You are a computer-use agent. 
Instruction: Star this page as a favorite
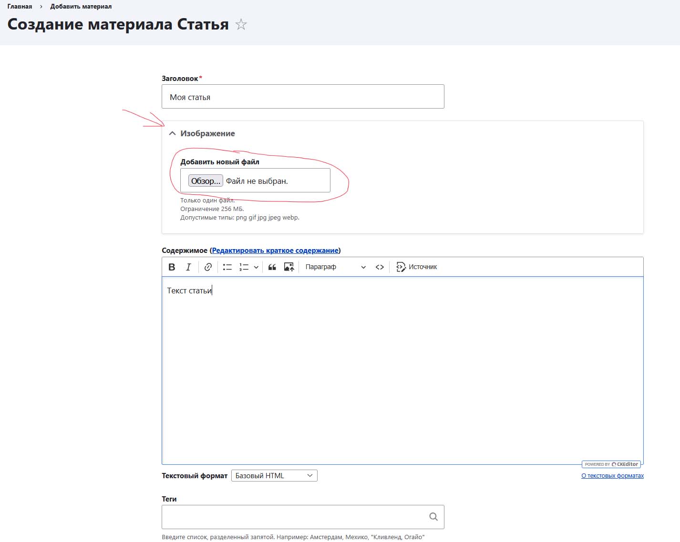coord(241,24)
